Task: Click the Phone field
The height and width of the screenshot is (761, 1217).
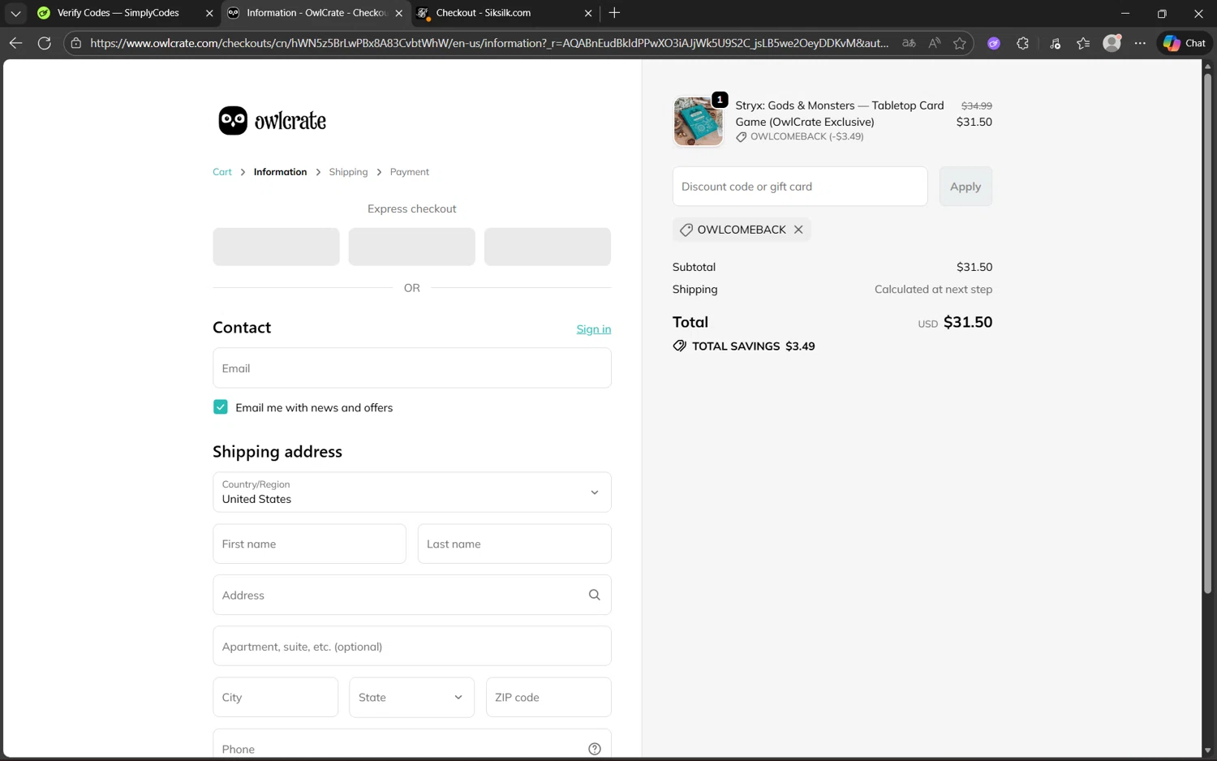Action: (x=412, y=745)
